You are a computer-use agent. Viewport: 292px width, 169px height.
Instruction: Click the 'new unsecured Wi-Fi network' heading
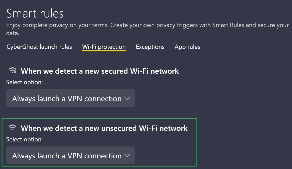[x=104, y=128]
